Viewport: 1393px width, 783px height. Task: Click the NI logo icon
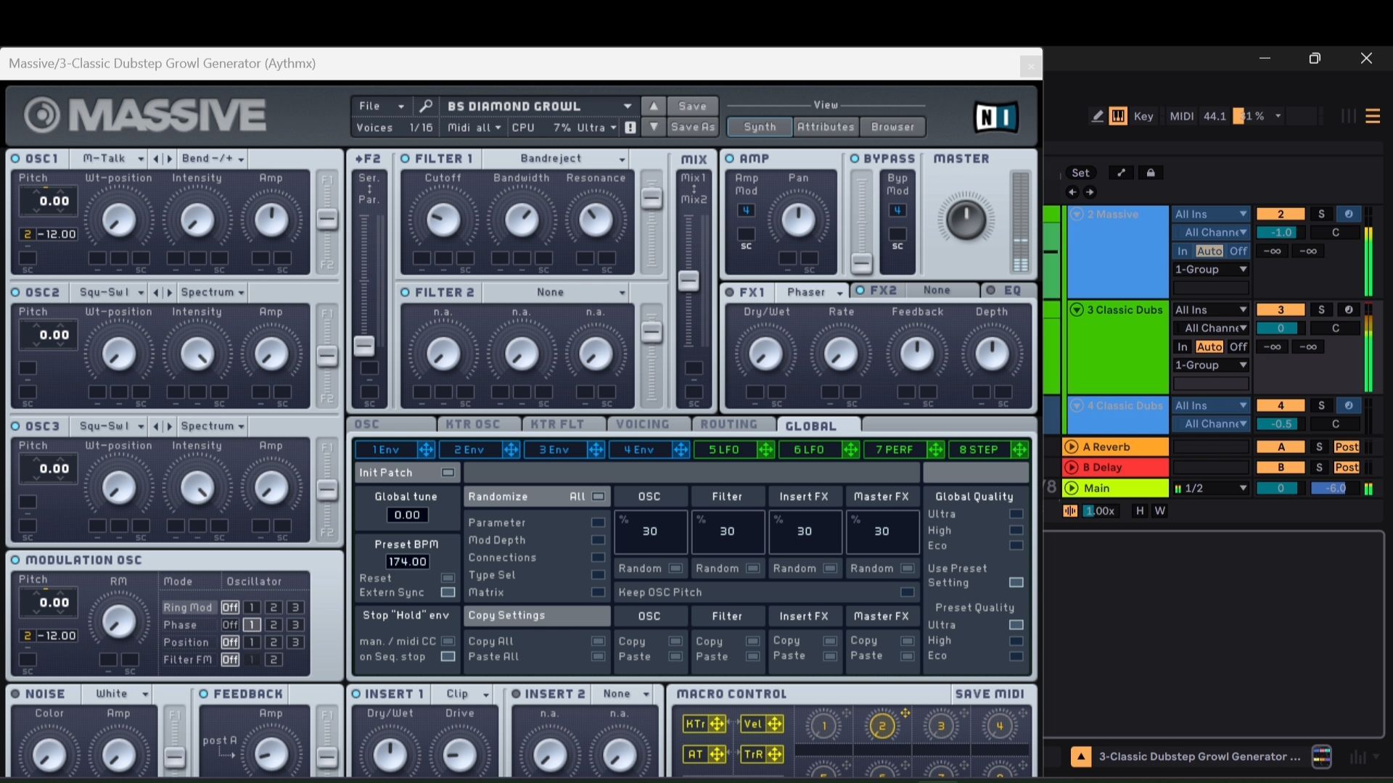click(x=995, y=117)
